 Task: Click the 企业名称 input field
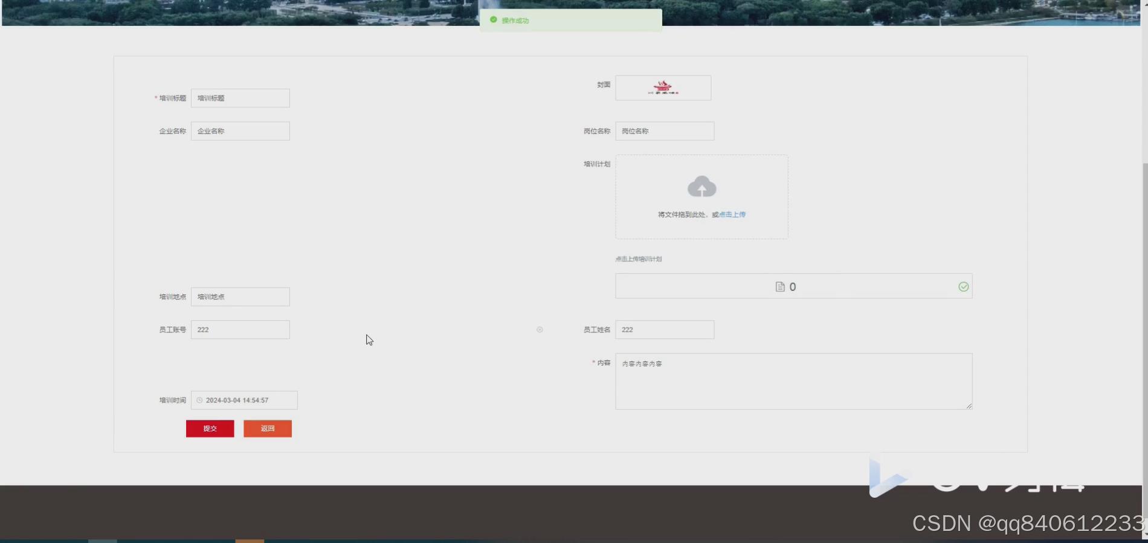(240, 131)
